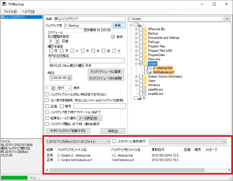Click the Scripts folder icon
This screenshot has width=233, height=181.
click(145, 64)
